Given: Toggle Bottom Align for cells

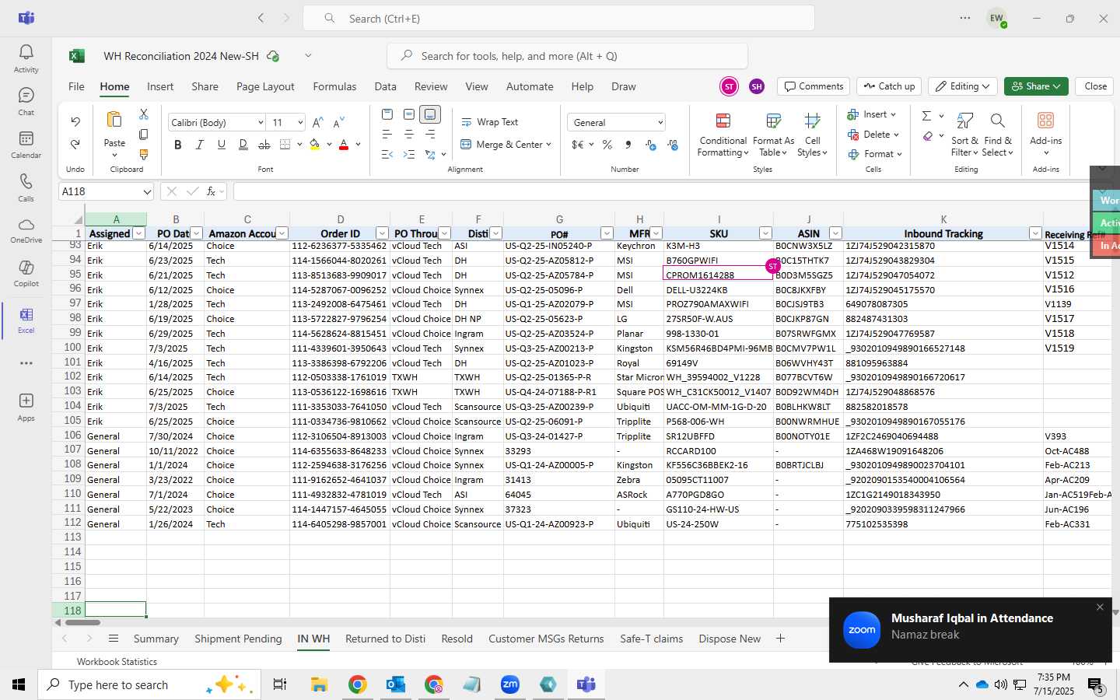Looking at the screenshot, I should pos(430,114).
